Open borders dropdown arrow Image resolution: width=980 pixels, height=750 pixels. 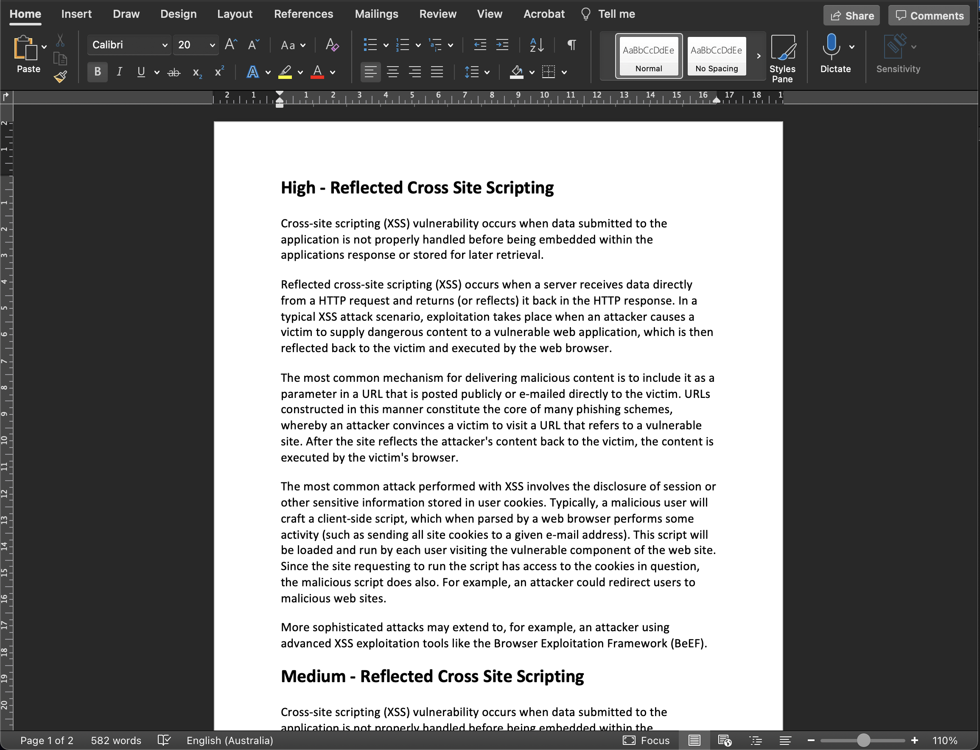(x=564, y=72)
